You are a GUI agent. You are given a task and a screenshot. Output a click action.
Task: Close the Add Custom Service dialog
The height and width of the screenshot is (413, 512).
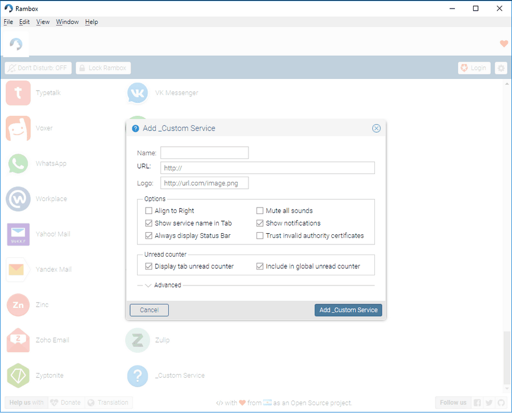376,129
